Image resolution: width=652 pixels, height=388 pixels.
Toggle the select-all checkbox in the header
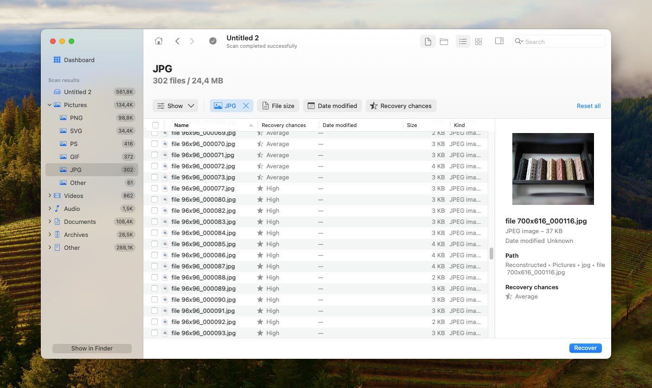pos(155,125)
